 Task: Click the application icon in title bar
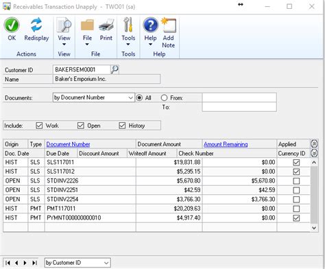6,6
